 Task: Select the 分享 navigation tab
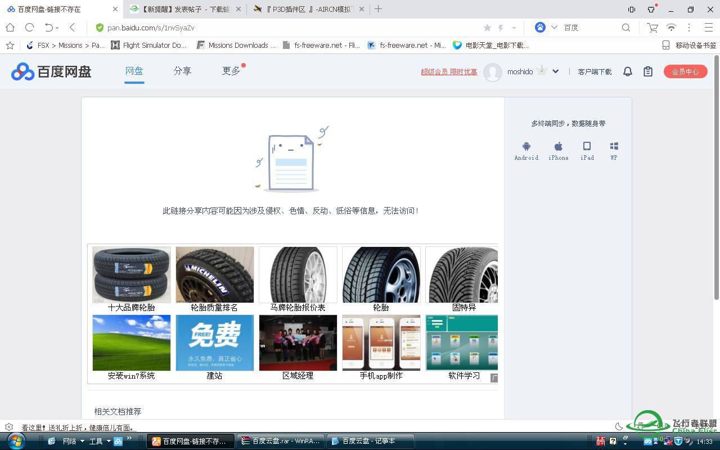point(182,71)
